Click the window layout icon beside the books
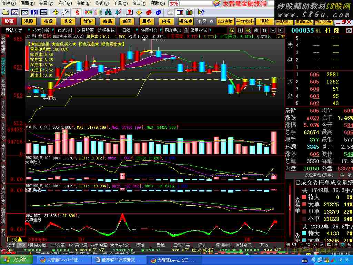353x265 pixels. click(180, 12)
